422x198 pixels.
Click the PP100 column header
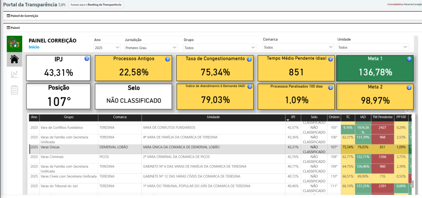click(401, 117)
